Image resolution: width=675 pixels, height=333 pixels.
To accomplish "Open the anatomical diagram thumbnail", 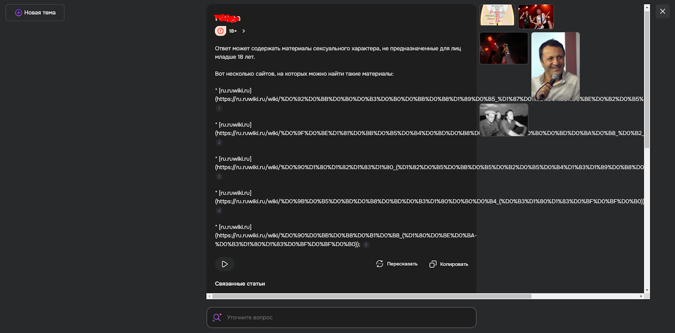I will click(497, 15).
